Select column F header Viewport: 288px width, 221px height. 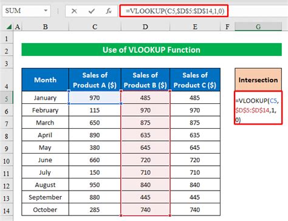tap(227, 27)
